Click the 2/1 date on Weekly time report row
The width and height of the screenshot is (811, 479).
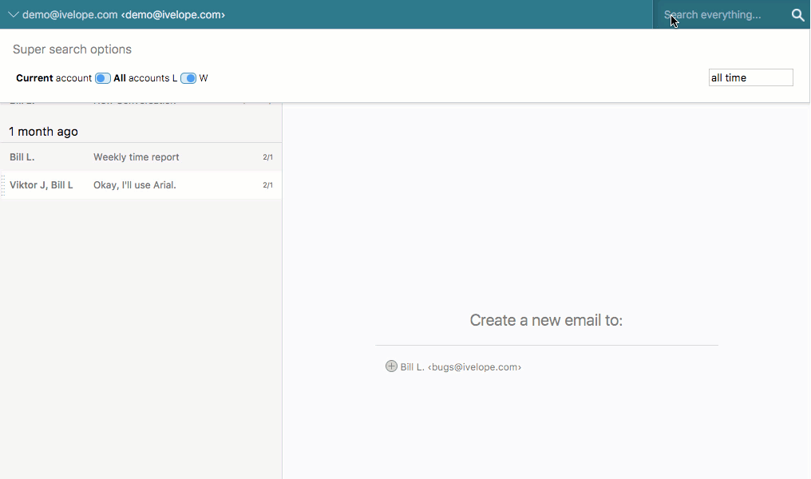(267, 156)
